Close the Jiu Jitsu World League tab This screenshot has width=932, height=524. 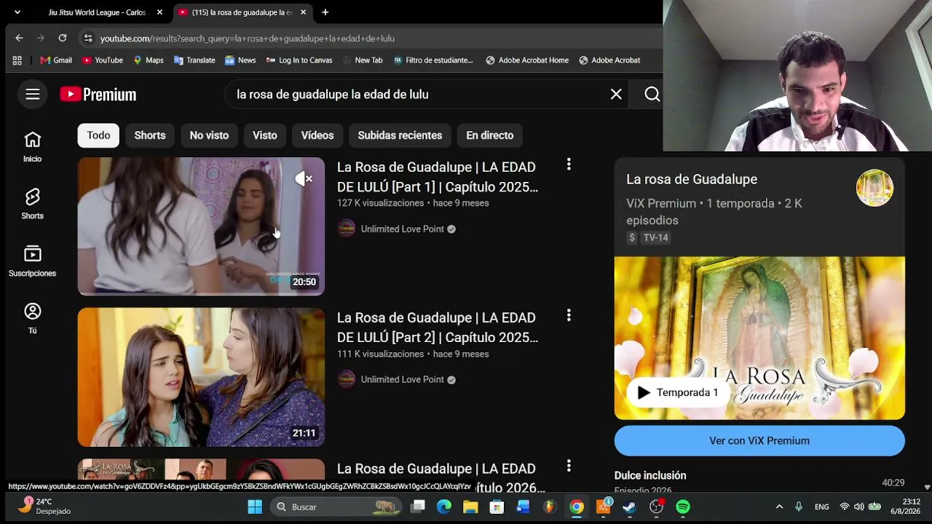pyautogui.click(x=159, y=12)
